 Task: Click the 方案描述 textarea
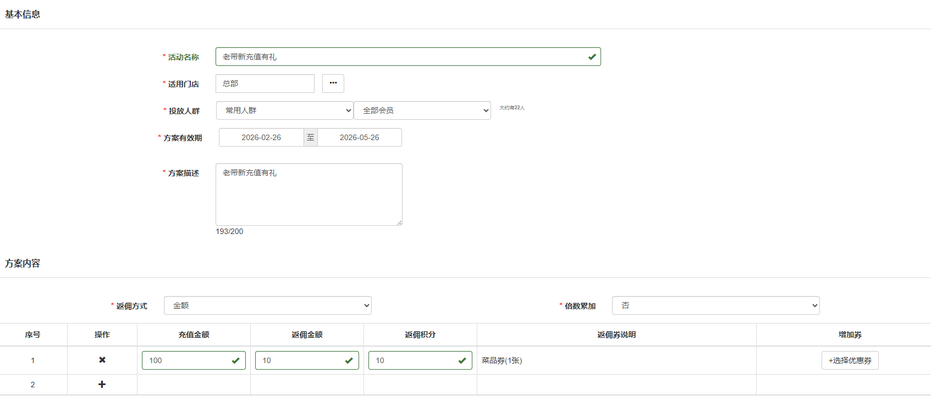point(309,194)
